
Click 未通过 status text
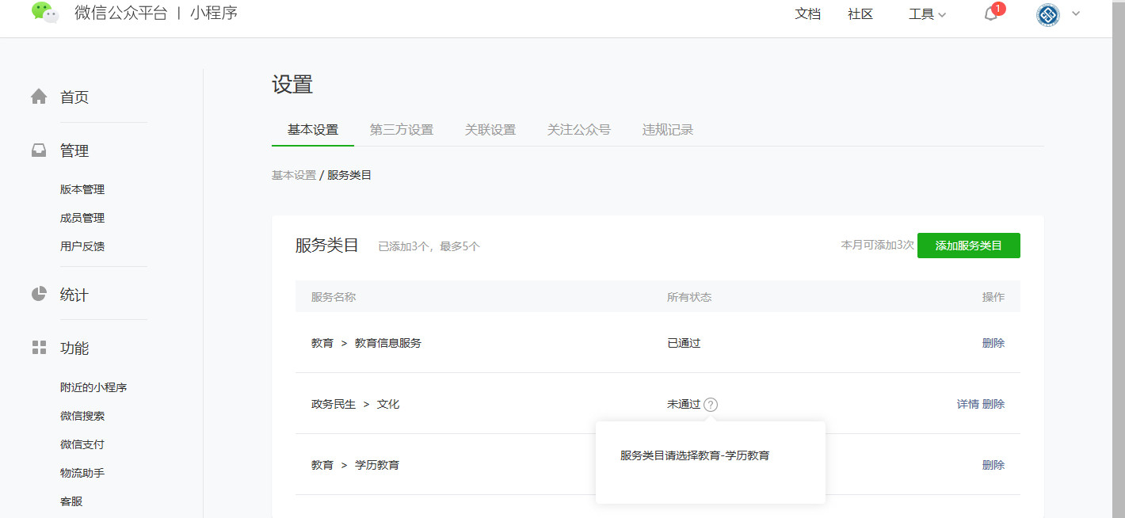point(684,404)
